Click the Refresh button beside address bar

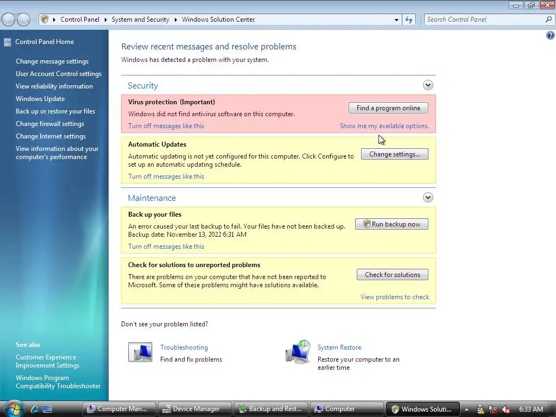[x=409, y=20]
